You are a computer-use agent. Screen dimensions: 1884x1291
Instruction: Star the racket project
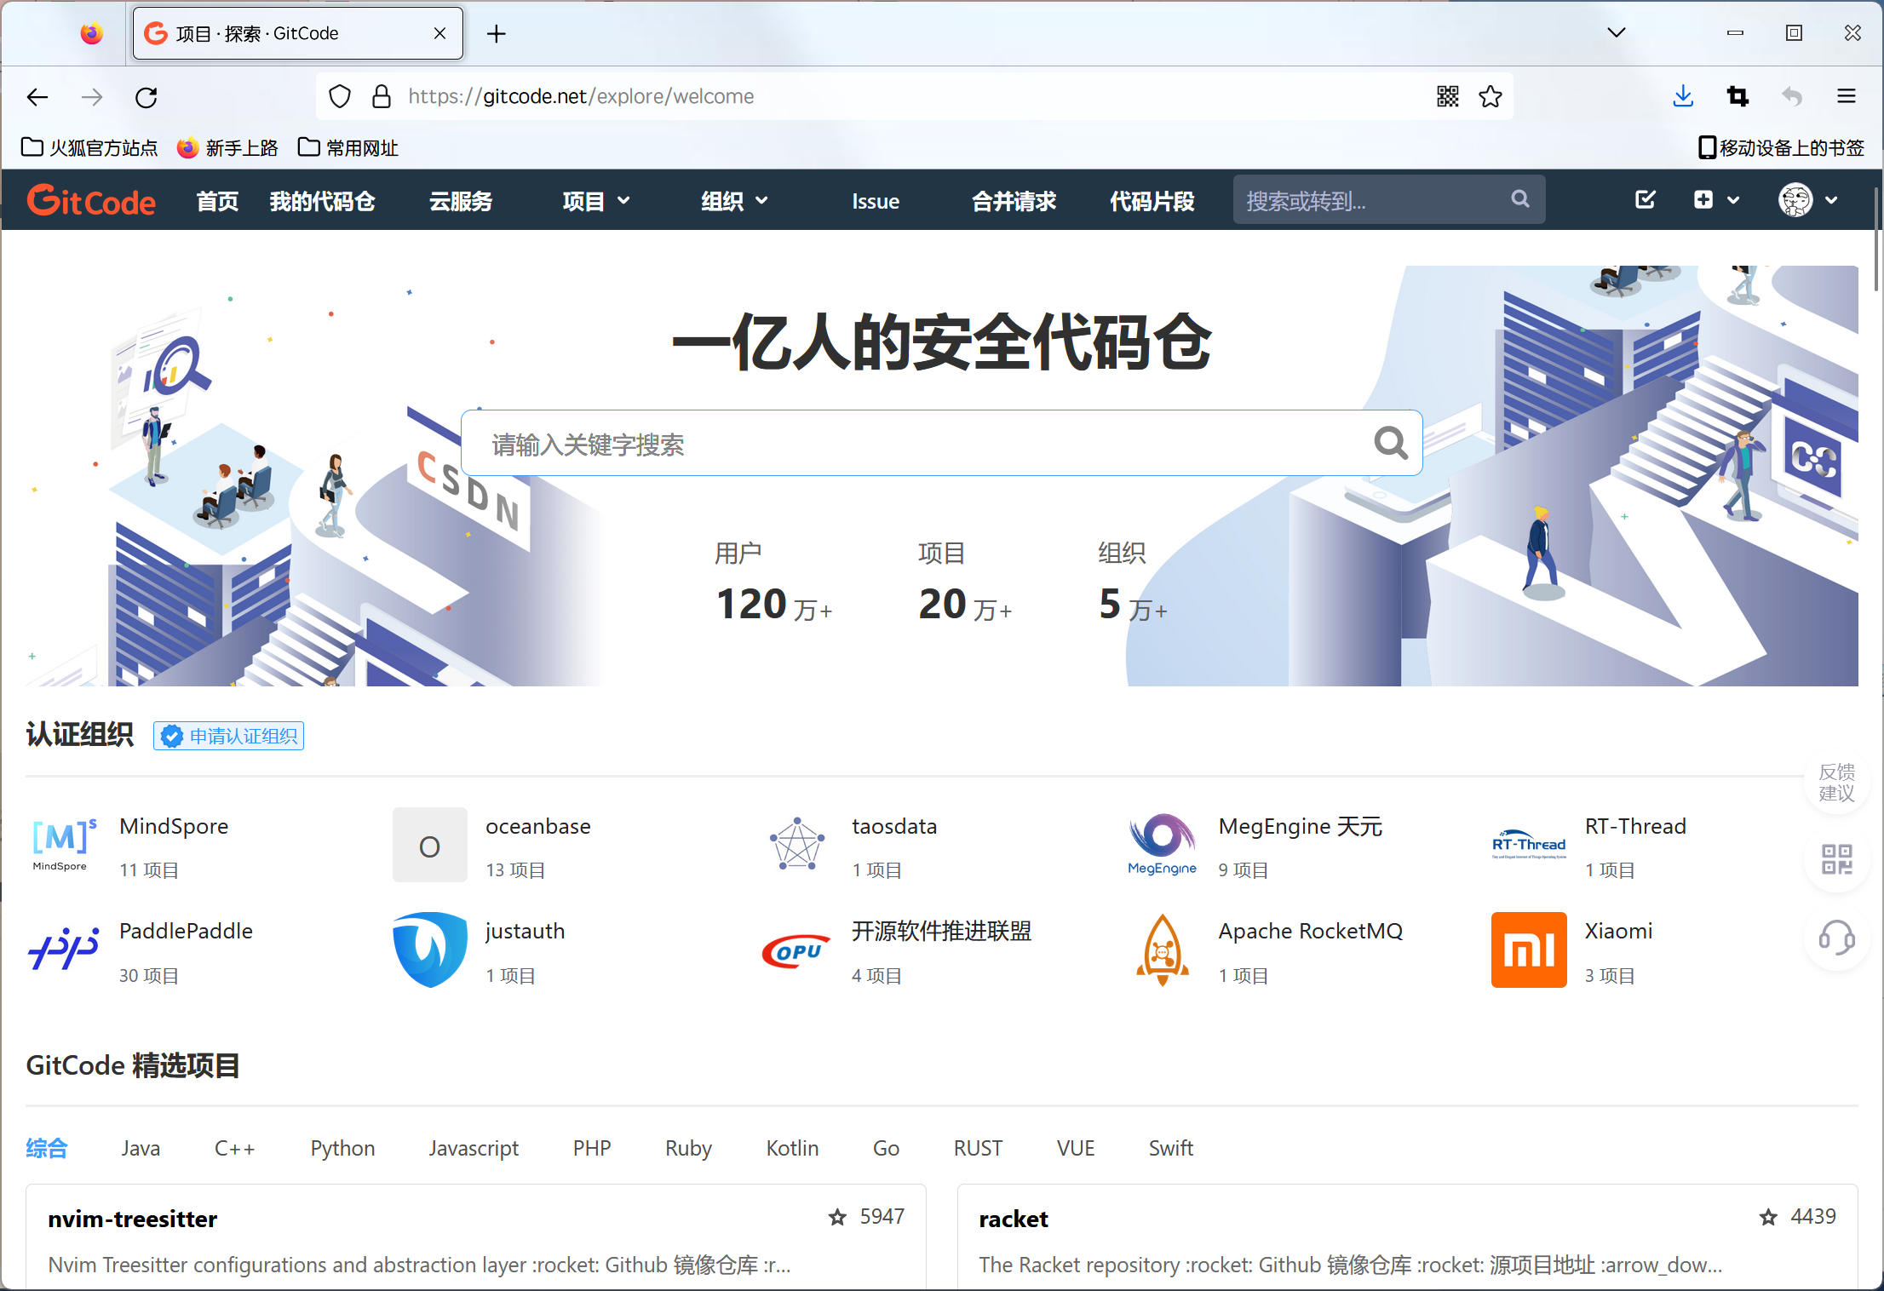(1768, 1217)
